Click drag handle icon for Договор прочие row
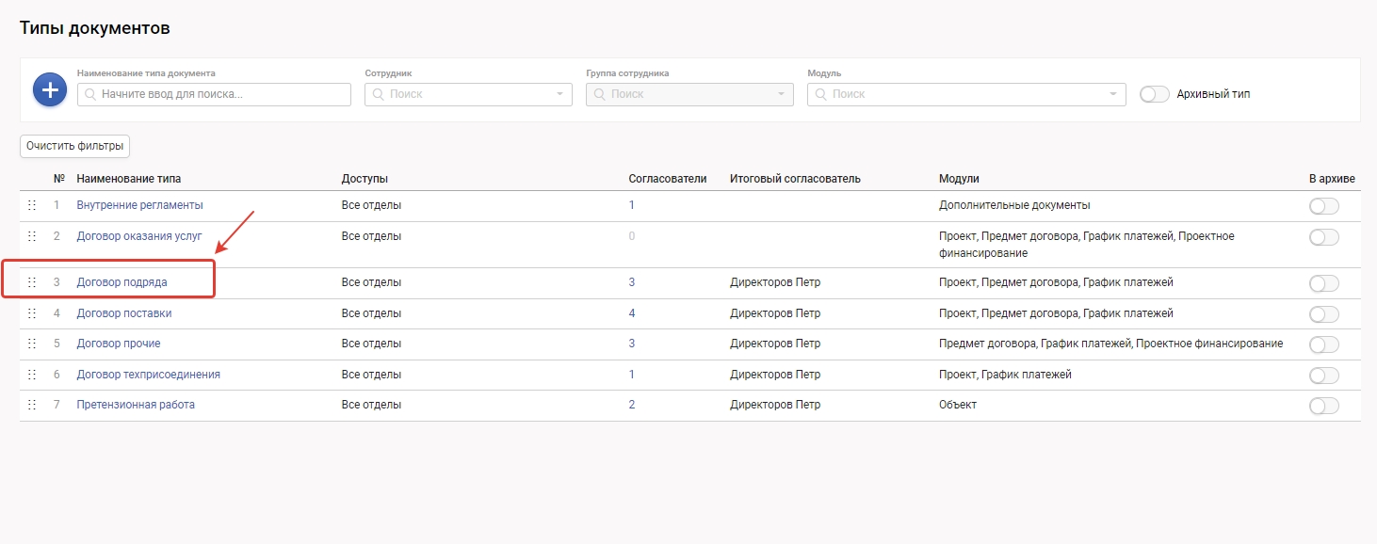 pyautogui.click(x=32, y=344)
